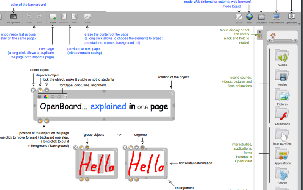Open the Shapes library folder
Screen dimensions: 303x190
282,176
